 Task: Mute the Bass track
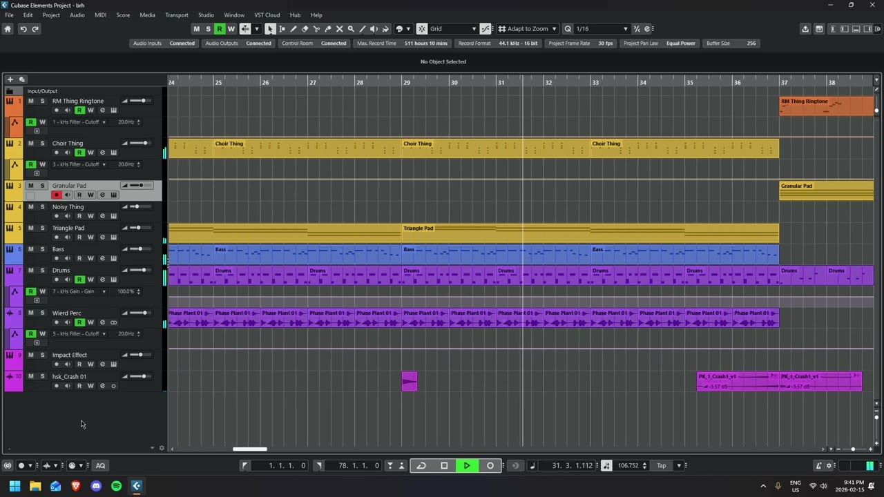click(x=30, y=249)
